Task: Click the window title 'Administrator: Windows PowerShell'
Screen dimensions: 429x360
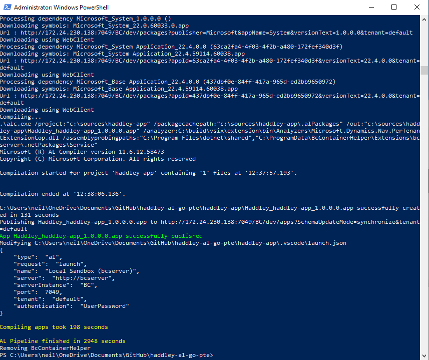Action: tap(61, 8)
